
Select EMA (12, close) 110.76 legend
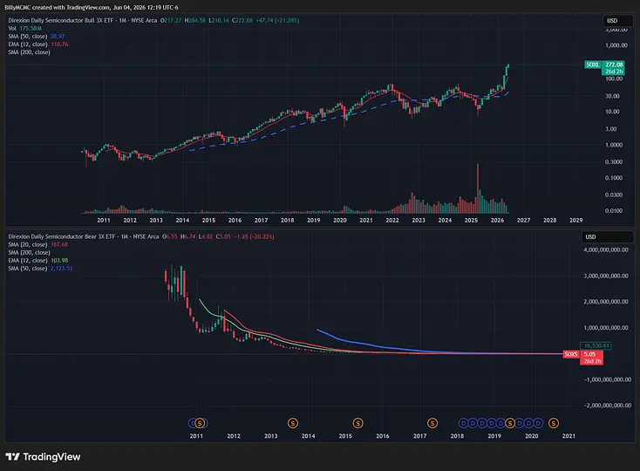coord(38,44)
